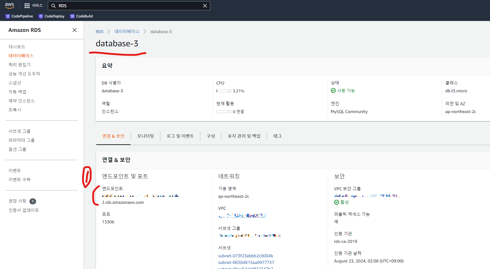Open CodeBuild favorite icon
Viewport: 490px width, 269px height.
tap(72, 16)
